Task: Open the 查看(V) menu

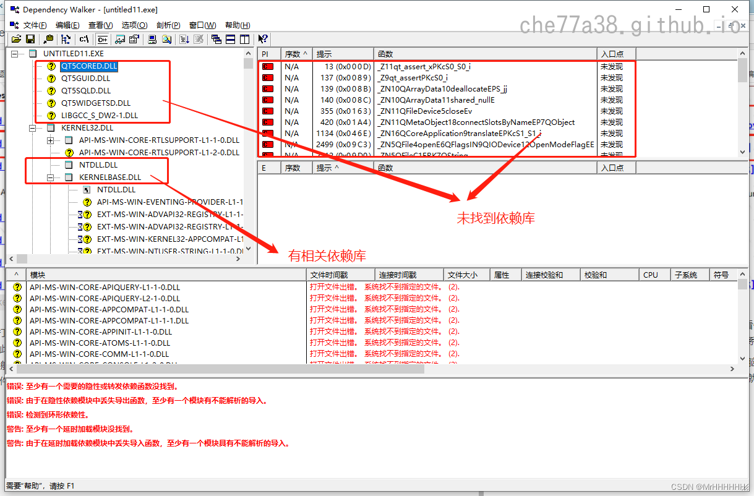Action: point(100,25)
